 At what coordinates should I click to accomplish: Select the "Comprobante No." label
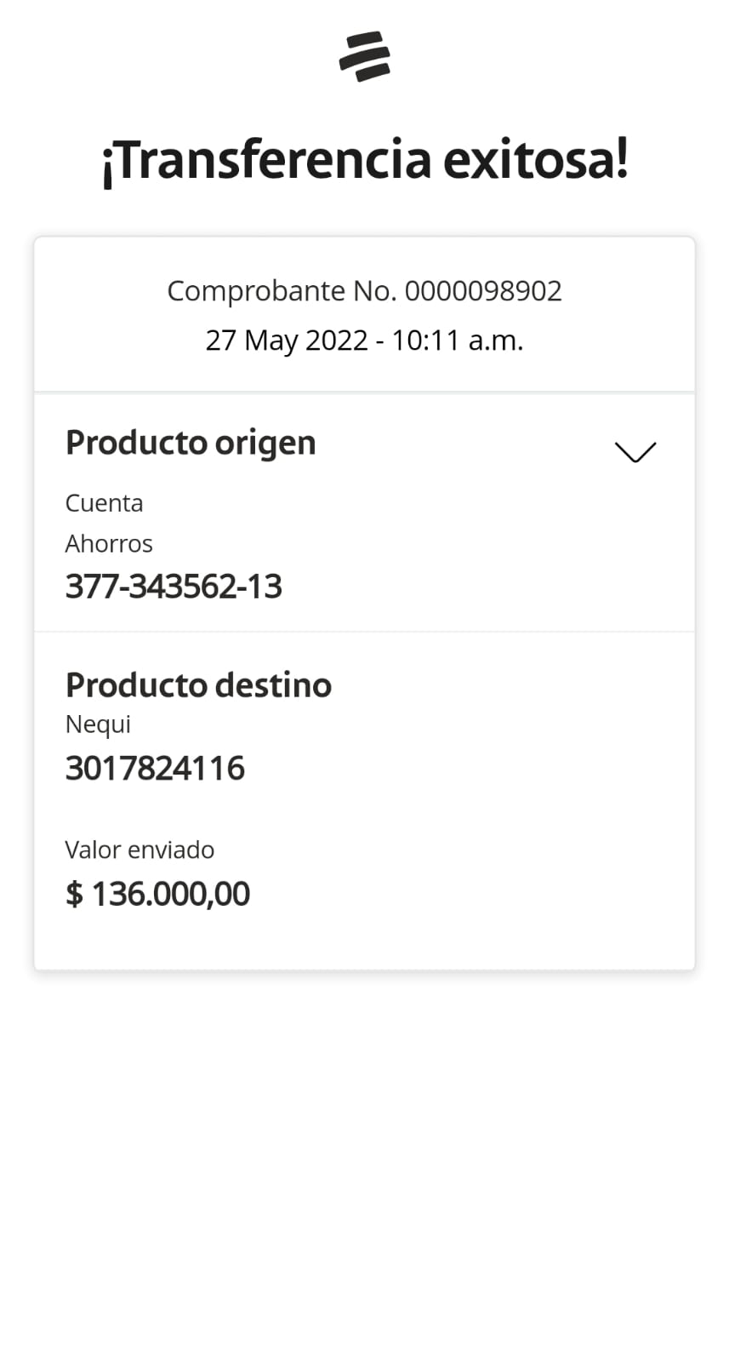tap(282, 291)
